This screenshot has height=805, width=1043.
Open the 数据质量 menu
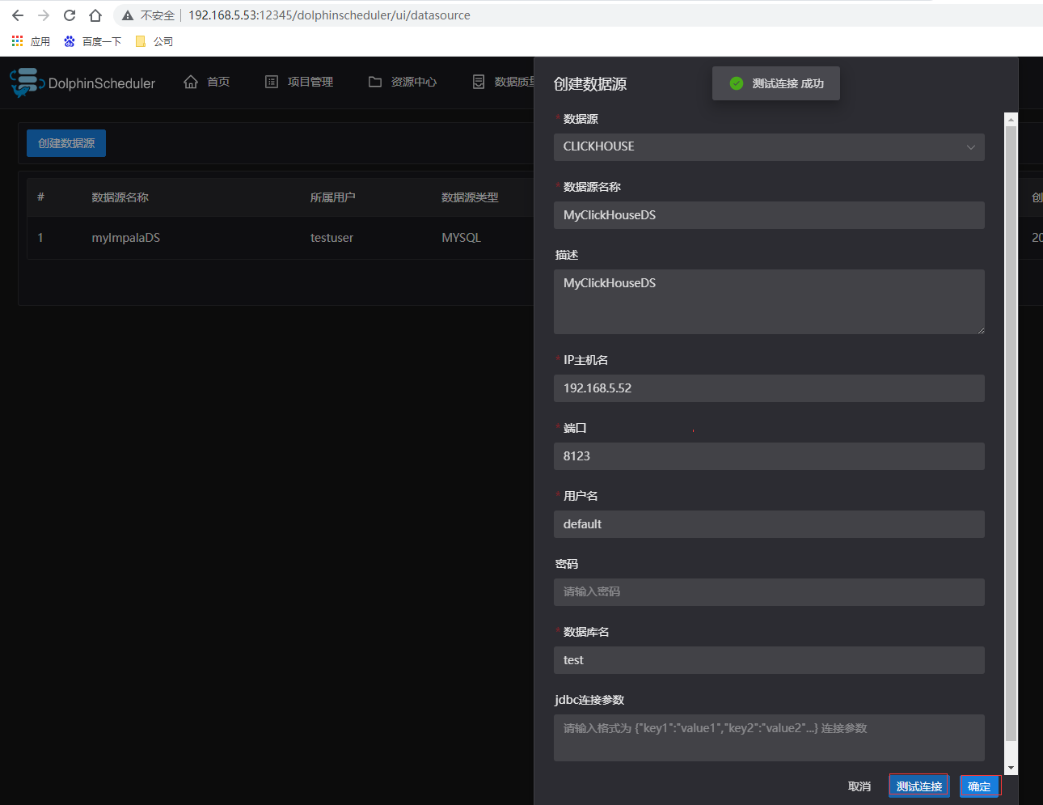[504, 82]
